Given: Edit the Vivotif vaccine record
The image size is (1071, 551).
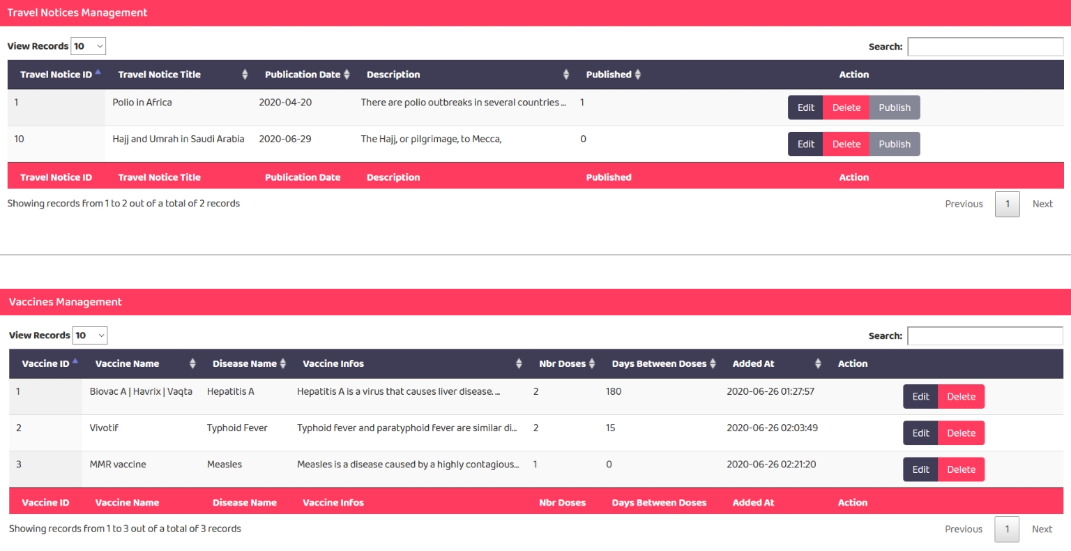Looking at the screenshot, I should pos(920,433).
